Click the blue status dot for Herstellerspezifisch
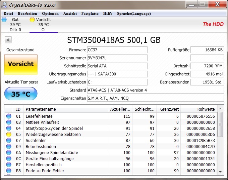228x180 pixels. [9, 165]
